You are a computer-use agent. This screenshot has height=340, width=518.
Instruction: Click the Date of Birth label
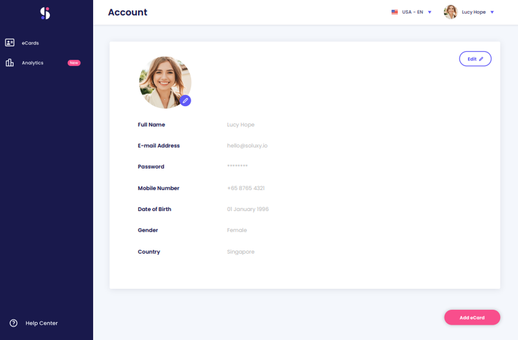(154, 209)
